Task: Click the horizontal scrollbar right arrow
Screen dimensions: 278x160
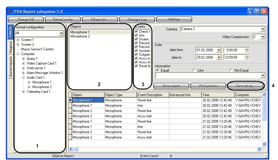Action: click(259, 150)
